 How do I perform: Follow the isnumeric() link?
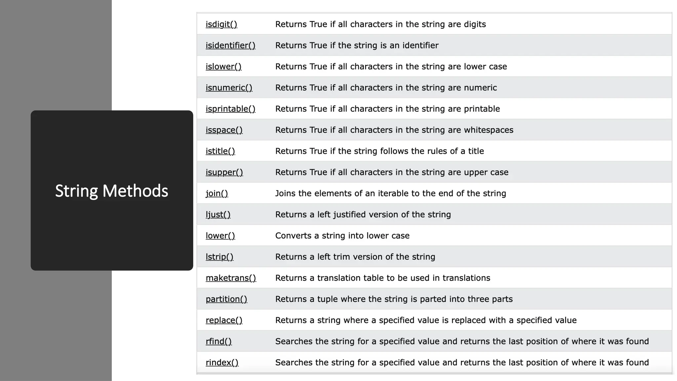click(x=229, y=88)
